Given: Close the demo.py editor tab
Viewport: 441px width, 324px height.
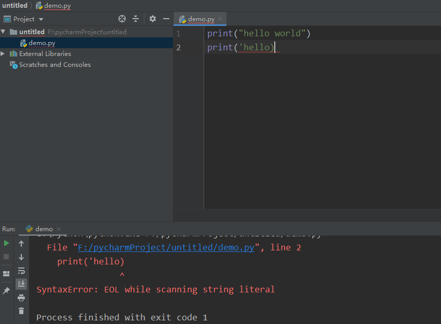Looking at the screenshot, I should point(220,19).
